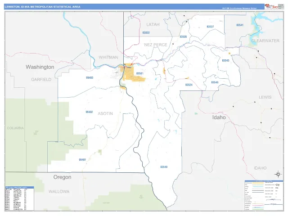
Task: Click the "IDAHO" county label
Action: [260, 168]
